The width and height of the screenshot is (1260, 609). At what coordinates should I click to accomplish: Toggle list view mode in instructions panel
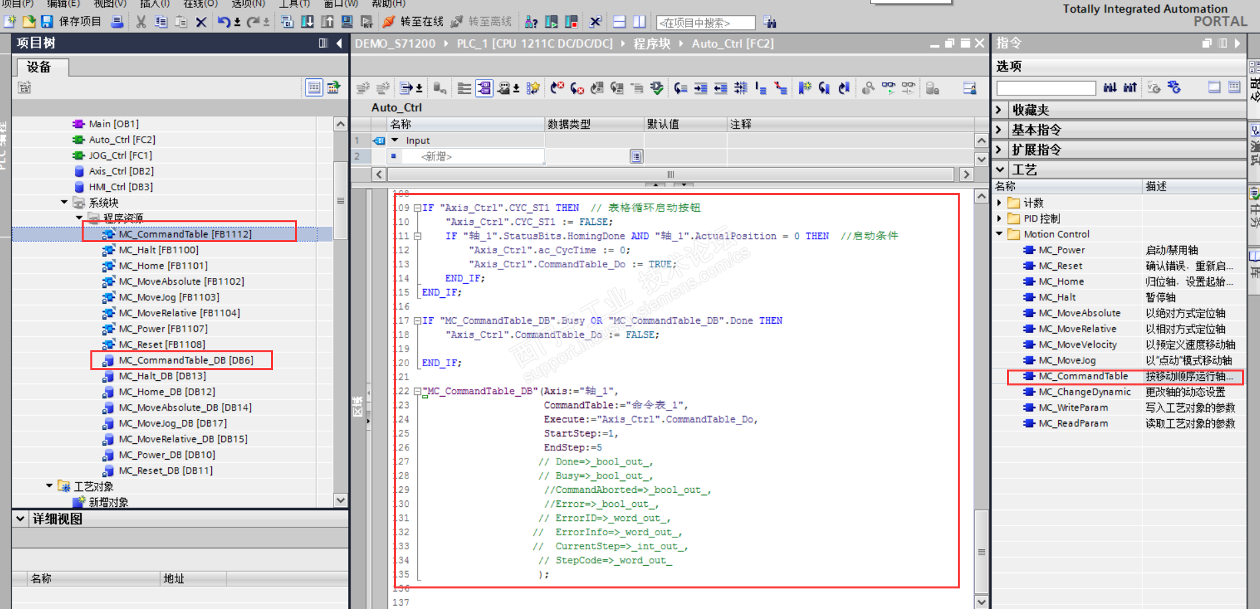pyautogui.click(x=1234, y=87)
